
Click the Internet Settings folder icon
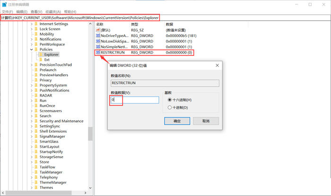pos(36,24)
